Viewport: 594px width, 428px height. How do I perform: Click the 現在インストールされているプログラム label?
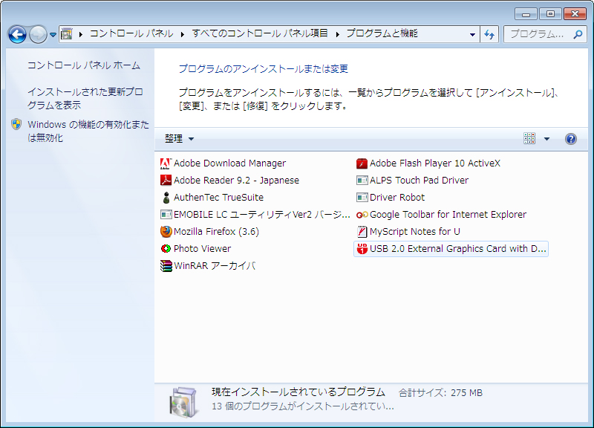pos(298,392)
